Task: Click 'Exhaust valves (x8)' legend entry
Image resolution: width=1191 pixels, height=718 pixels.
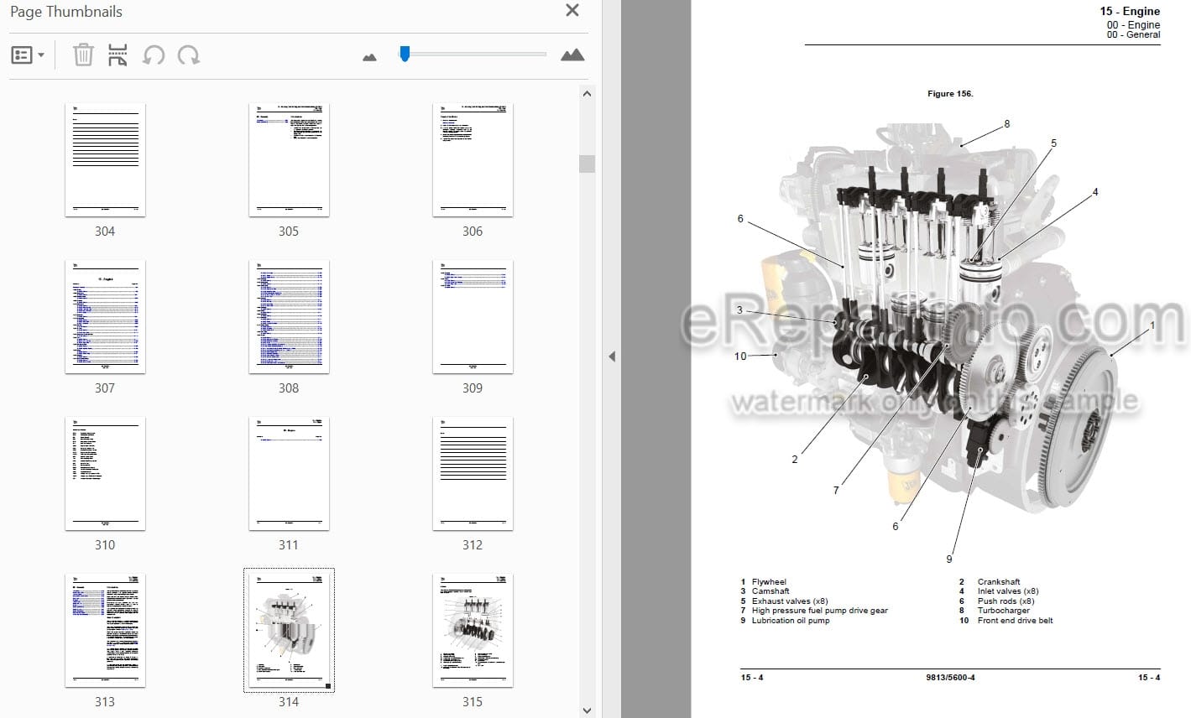Action: pos(790,601)
